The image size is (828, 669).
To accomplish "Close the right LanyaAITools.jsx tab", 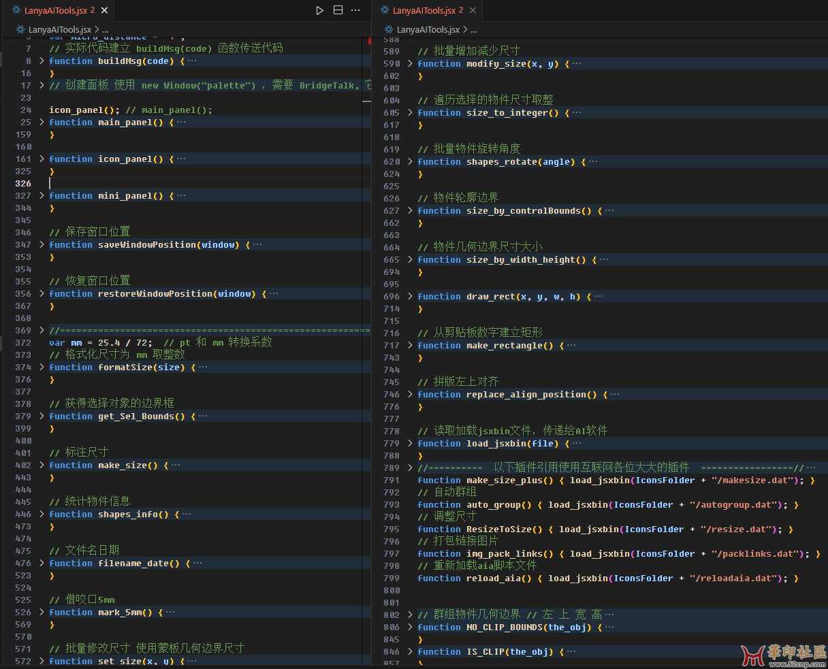I will point(473,10).
